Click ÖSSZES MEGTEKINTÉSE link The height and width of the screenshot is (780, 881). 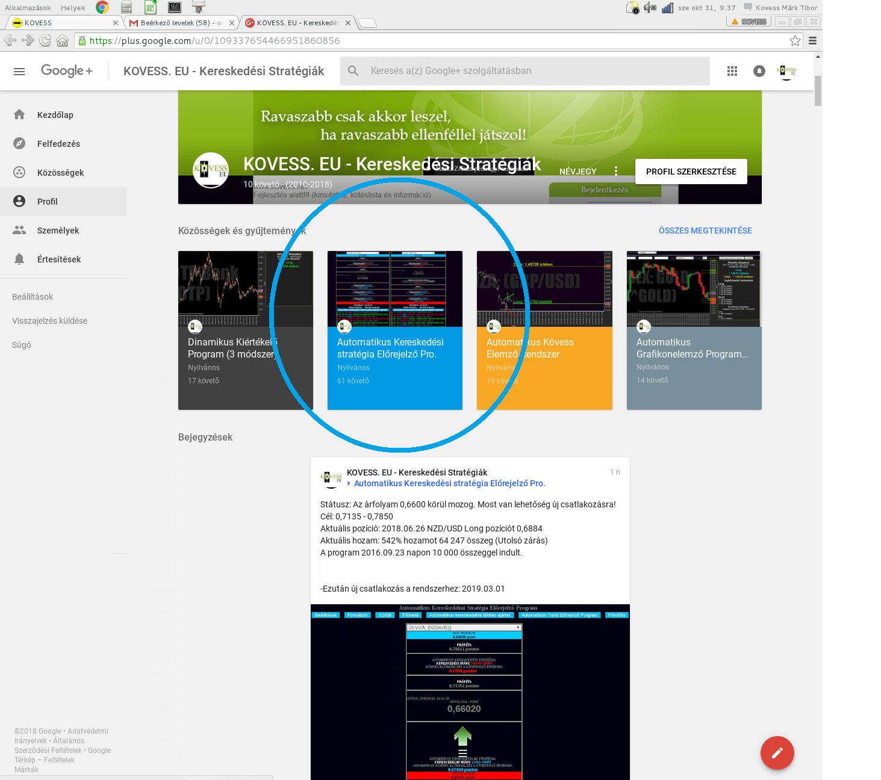pos(705,231)
